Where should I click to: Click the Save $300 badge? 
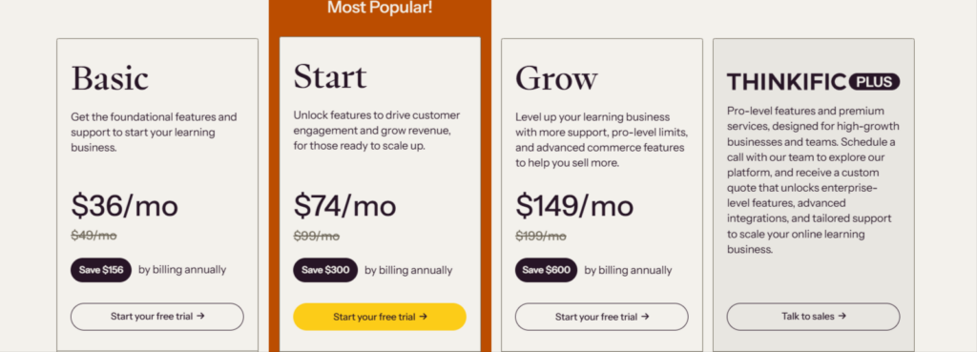coord(325,270)
